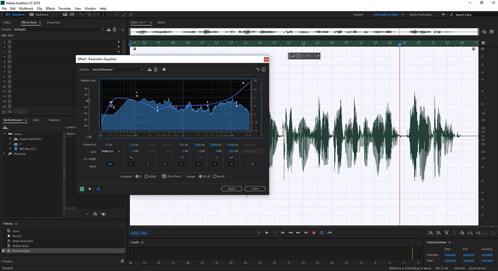The image size is (498, 271).
Task: Click band 3 control point on EQ graph
Action: tap(157, 110)
